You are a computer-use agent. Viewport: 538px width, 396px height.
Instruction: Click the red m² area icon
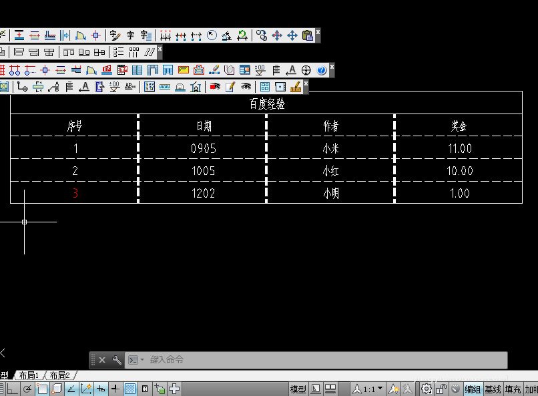(107, 70)
